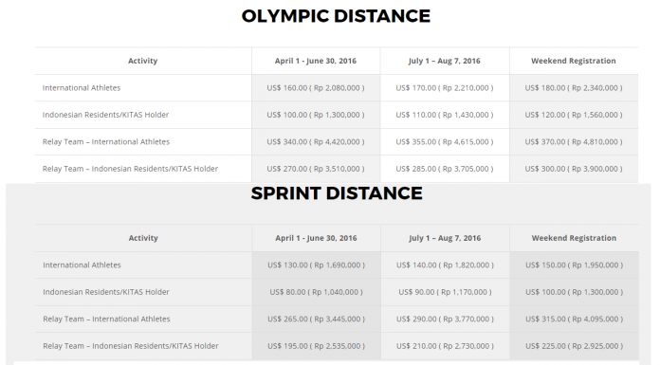This screenshot has height=365, width=660.
Task: Click Sprint US$ 315.00 weekend price
Action: coord(574,319)
